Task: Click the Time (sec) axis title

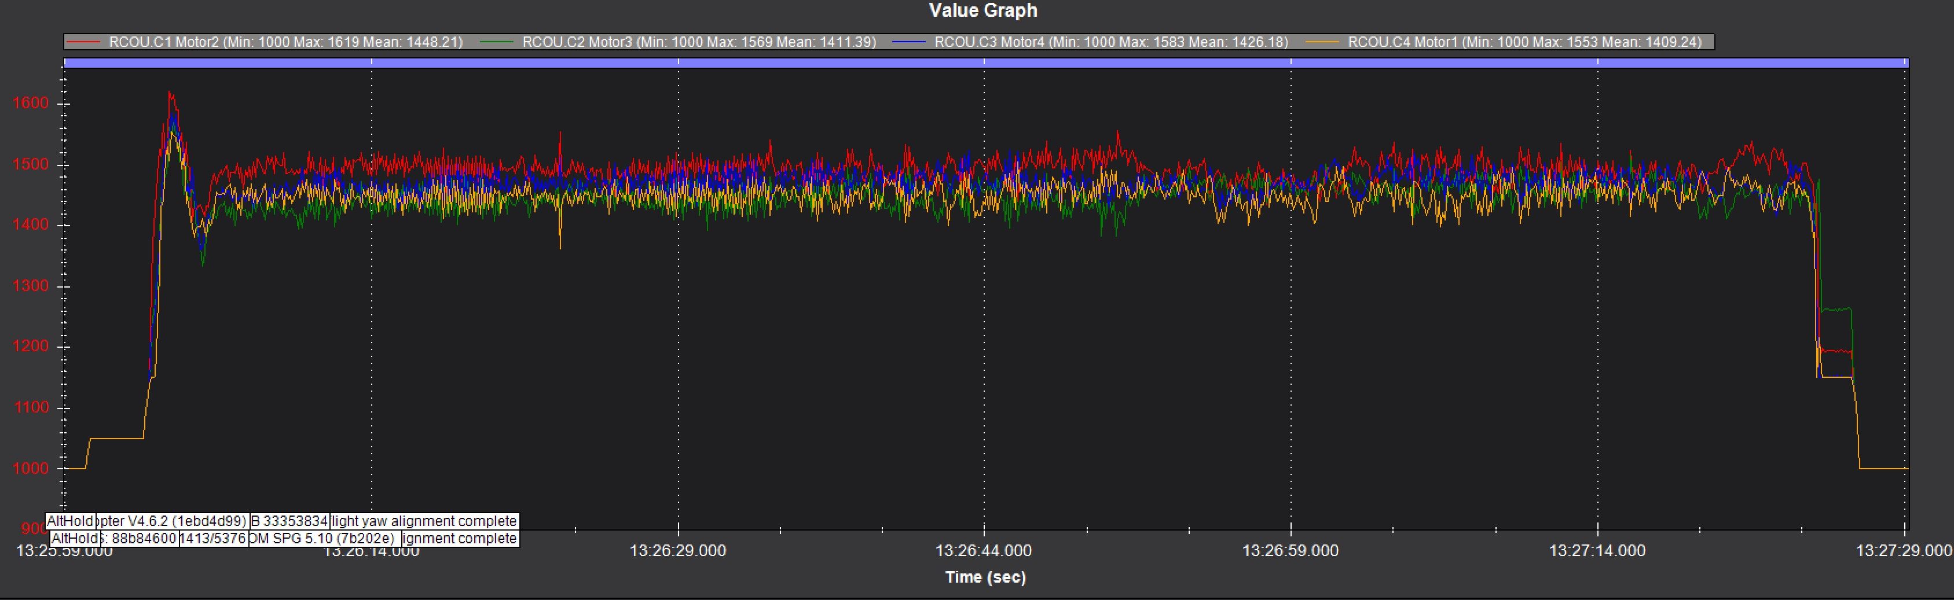Action: [985, 577]
